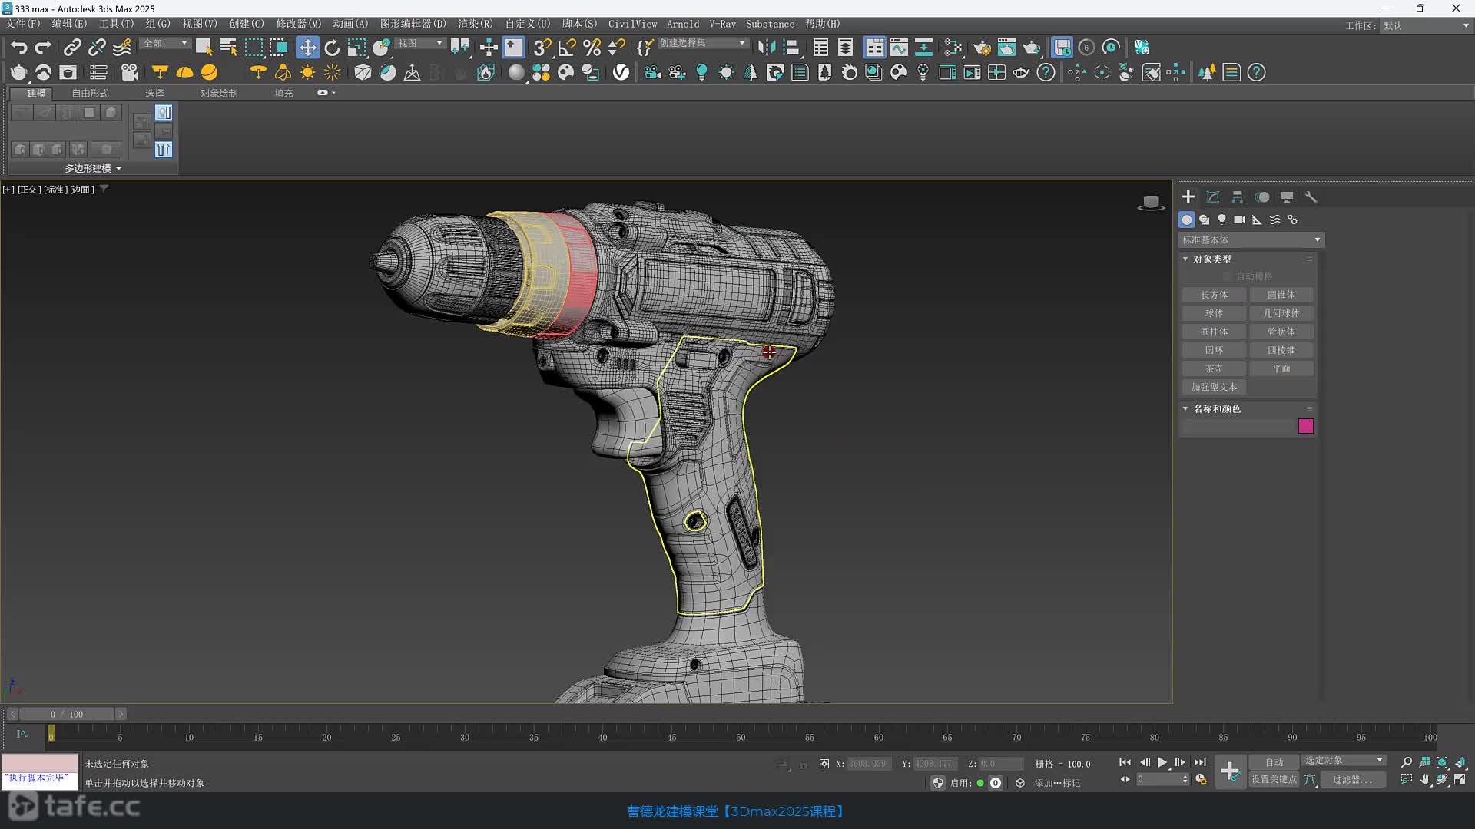Screen dimensions: 1475x829
Task: Click the Redo arrow icon
Action: [43, 48]
